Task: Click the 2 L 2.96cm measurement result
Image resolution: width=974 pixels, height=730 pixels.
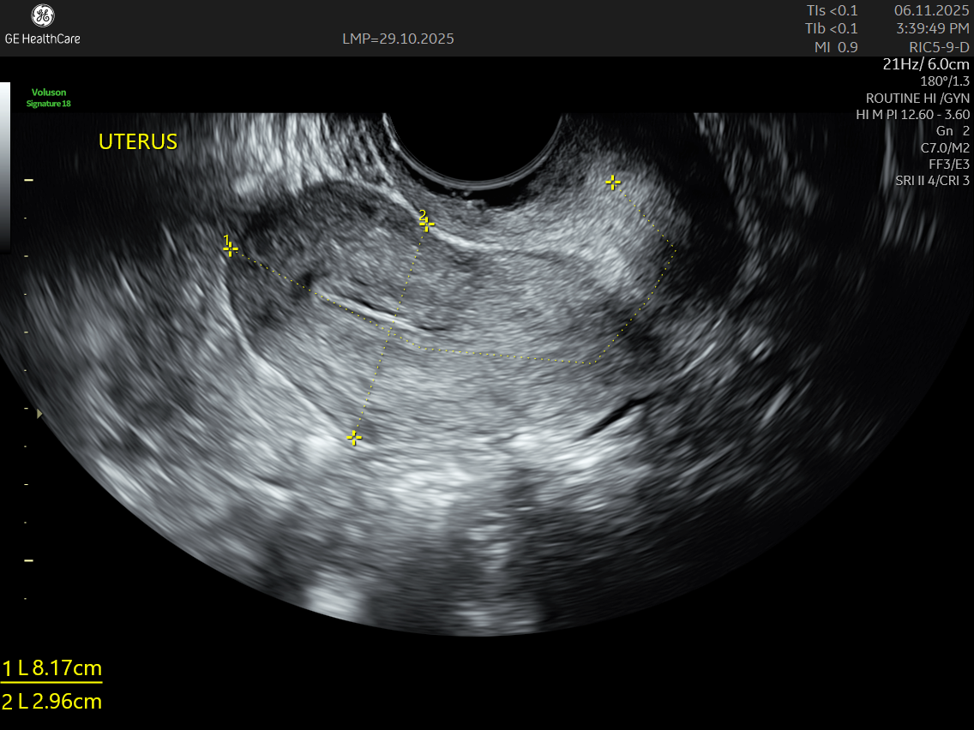Action: tap(51, 702)
